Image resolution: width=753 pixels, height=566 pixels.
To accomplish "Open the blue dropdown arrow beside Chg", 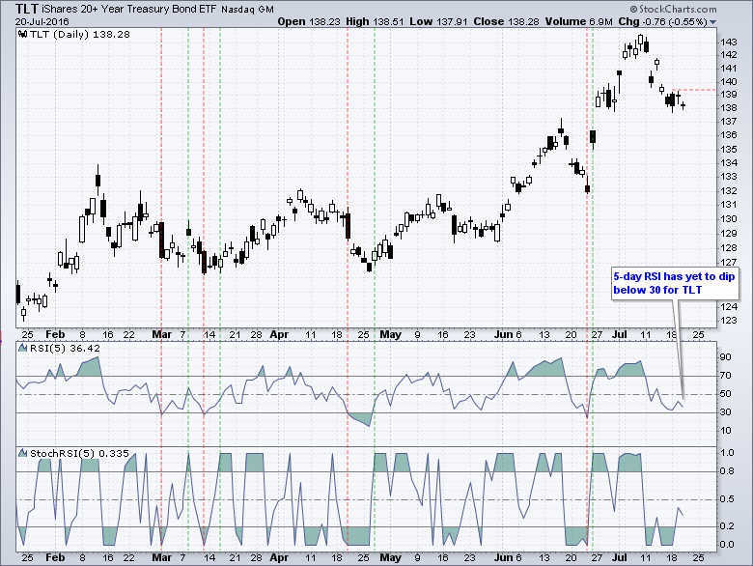I will pos(712,22).
